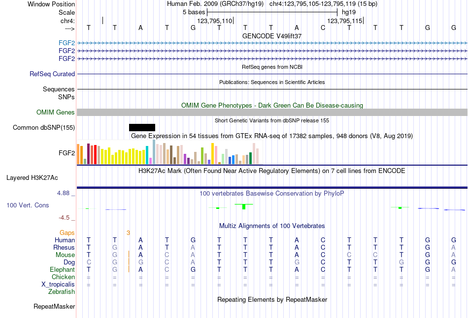This screenshot has width=468, height=318.
Task: Click the third FGF2 GENCODE transcript label
Action: pos(67,58)
